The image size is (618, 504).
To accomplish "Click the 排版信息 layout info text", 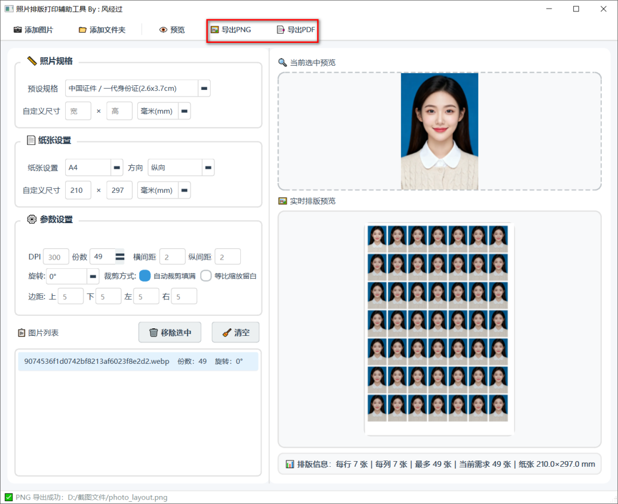I will click(446, 464).
